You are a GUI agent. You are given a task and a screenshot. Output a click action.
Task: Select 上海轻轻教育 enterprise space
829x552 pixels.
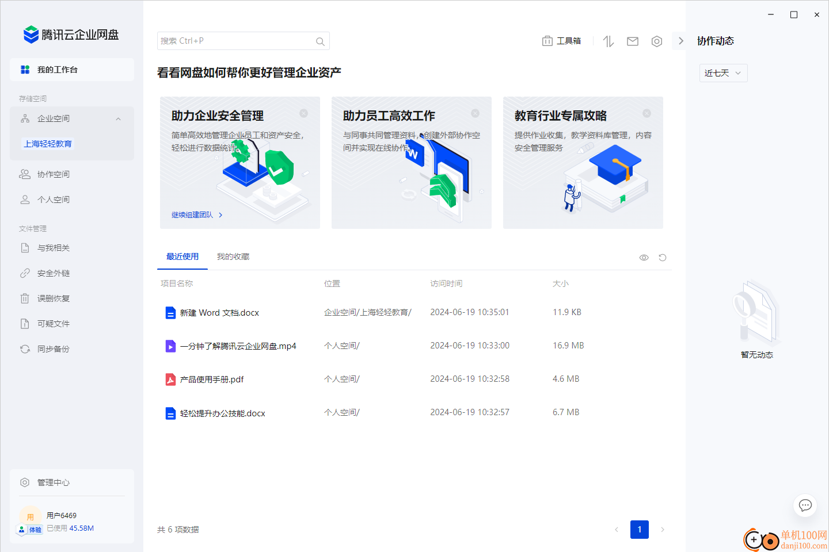pos(48,144)
